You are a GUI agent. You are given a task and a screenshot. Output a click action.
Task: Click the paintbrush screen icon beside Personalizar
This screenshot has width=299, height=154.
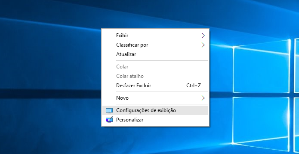tap(109, 120)
